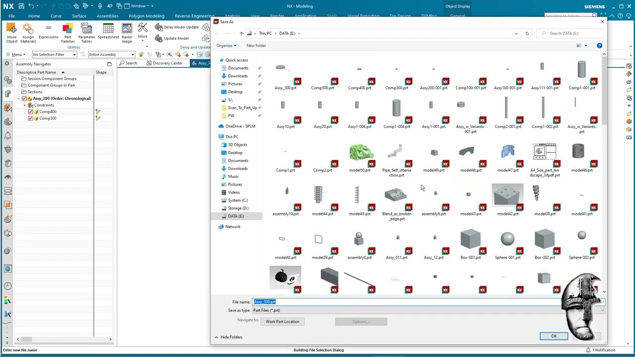
Task: Click the New folder button
Action: pyautogui.click(x=256, y=46)
